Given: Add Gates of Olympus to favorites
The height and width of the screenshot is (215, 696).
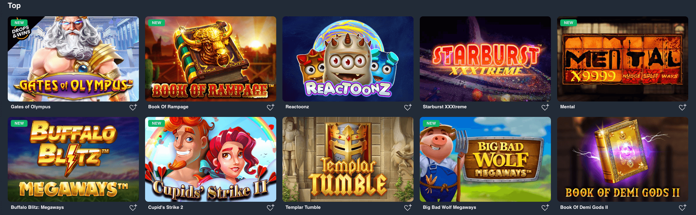Looking at the screenshot, I should (133, 107).
